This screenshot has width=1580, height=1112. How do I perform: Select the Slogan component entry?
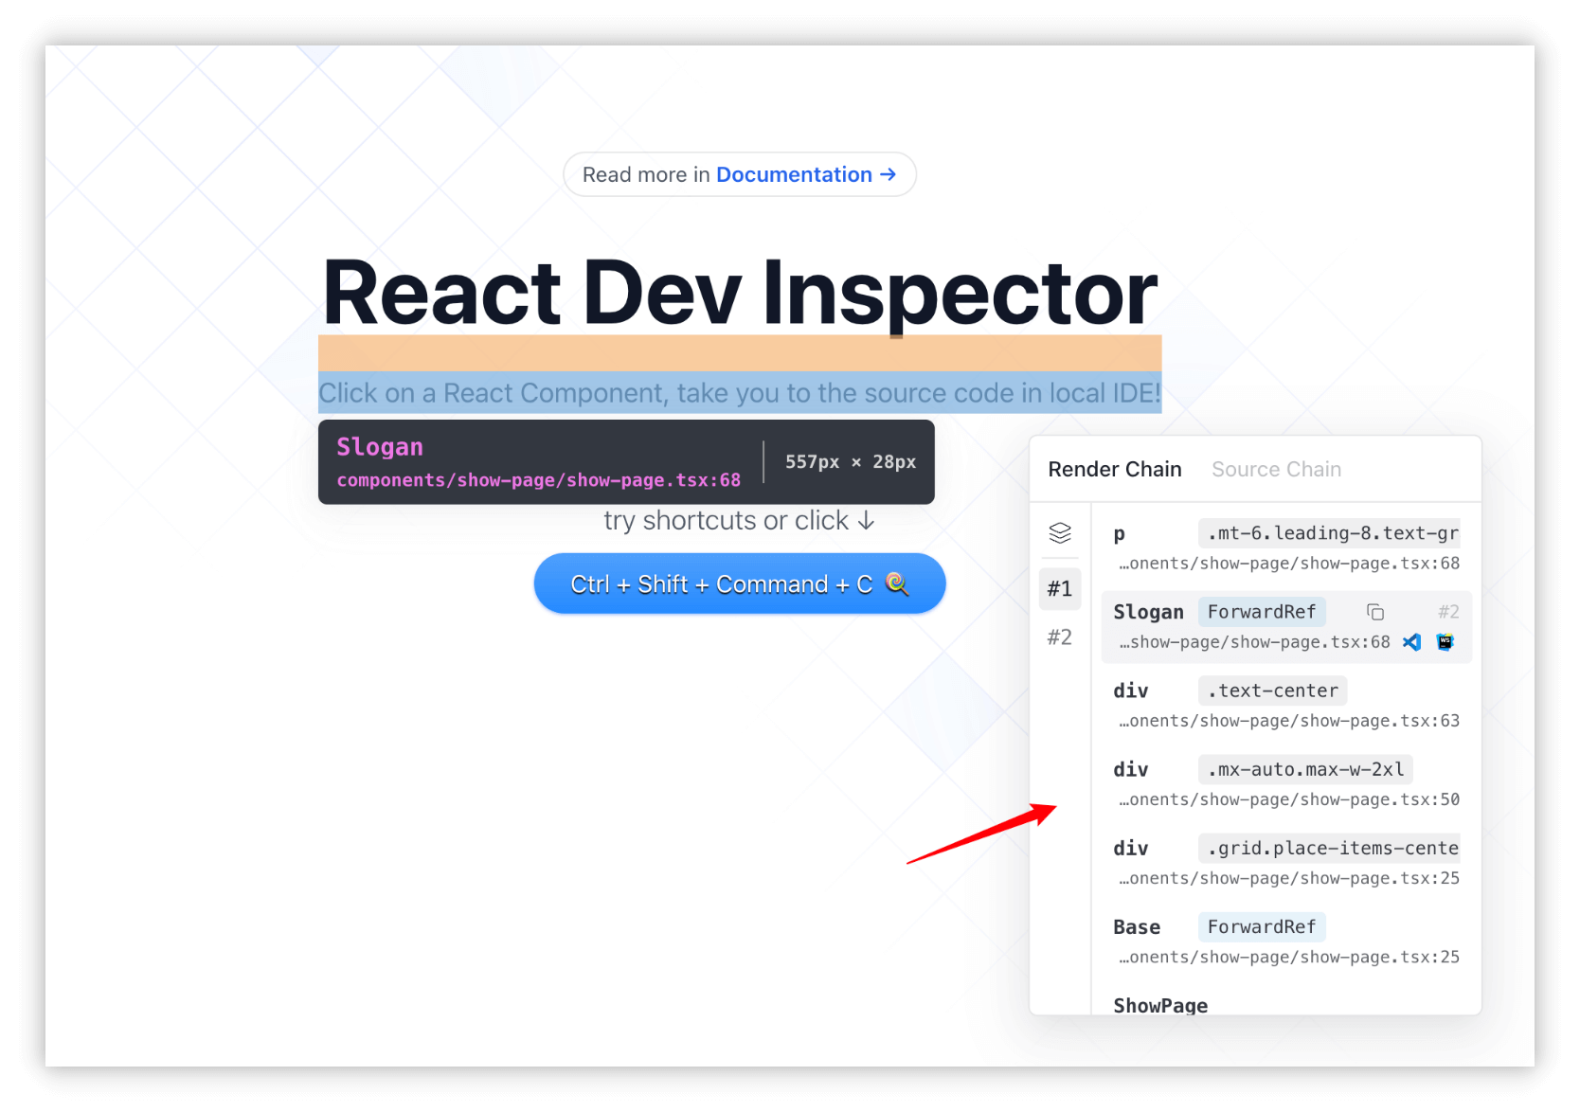pos(1148,612)
